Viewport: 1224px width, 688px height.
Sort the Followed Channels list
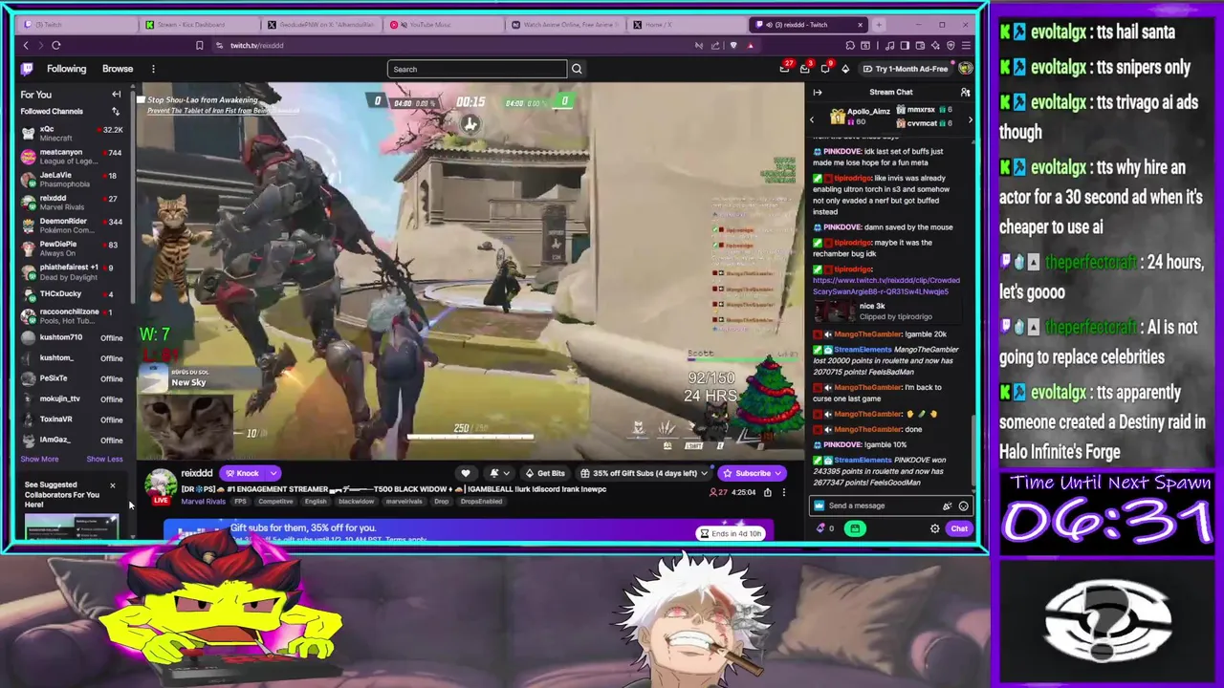(116, 111)
